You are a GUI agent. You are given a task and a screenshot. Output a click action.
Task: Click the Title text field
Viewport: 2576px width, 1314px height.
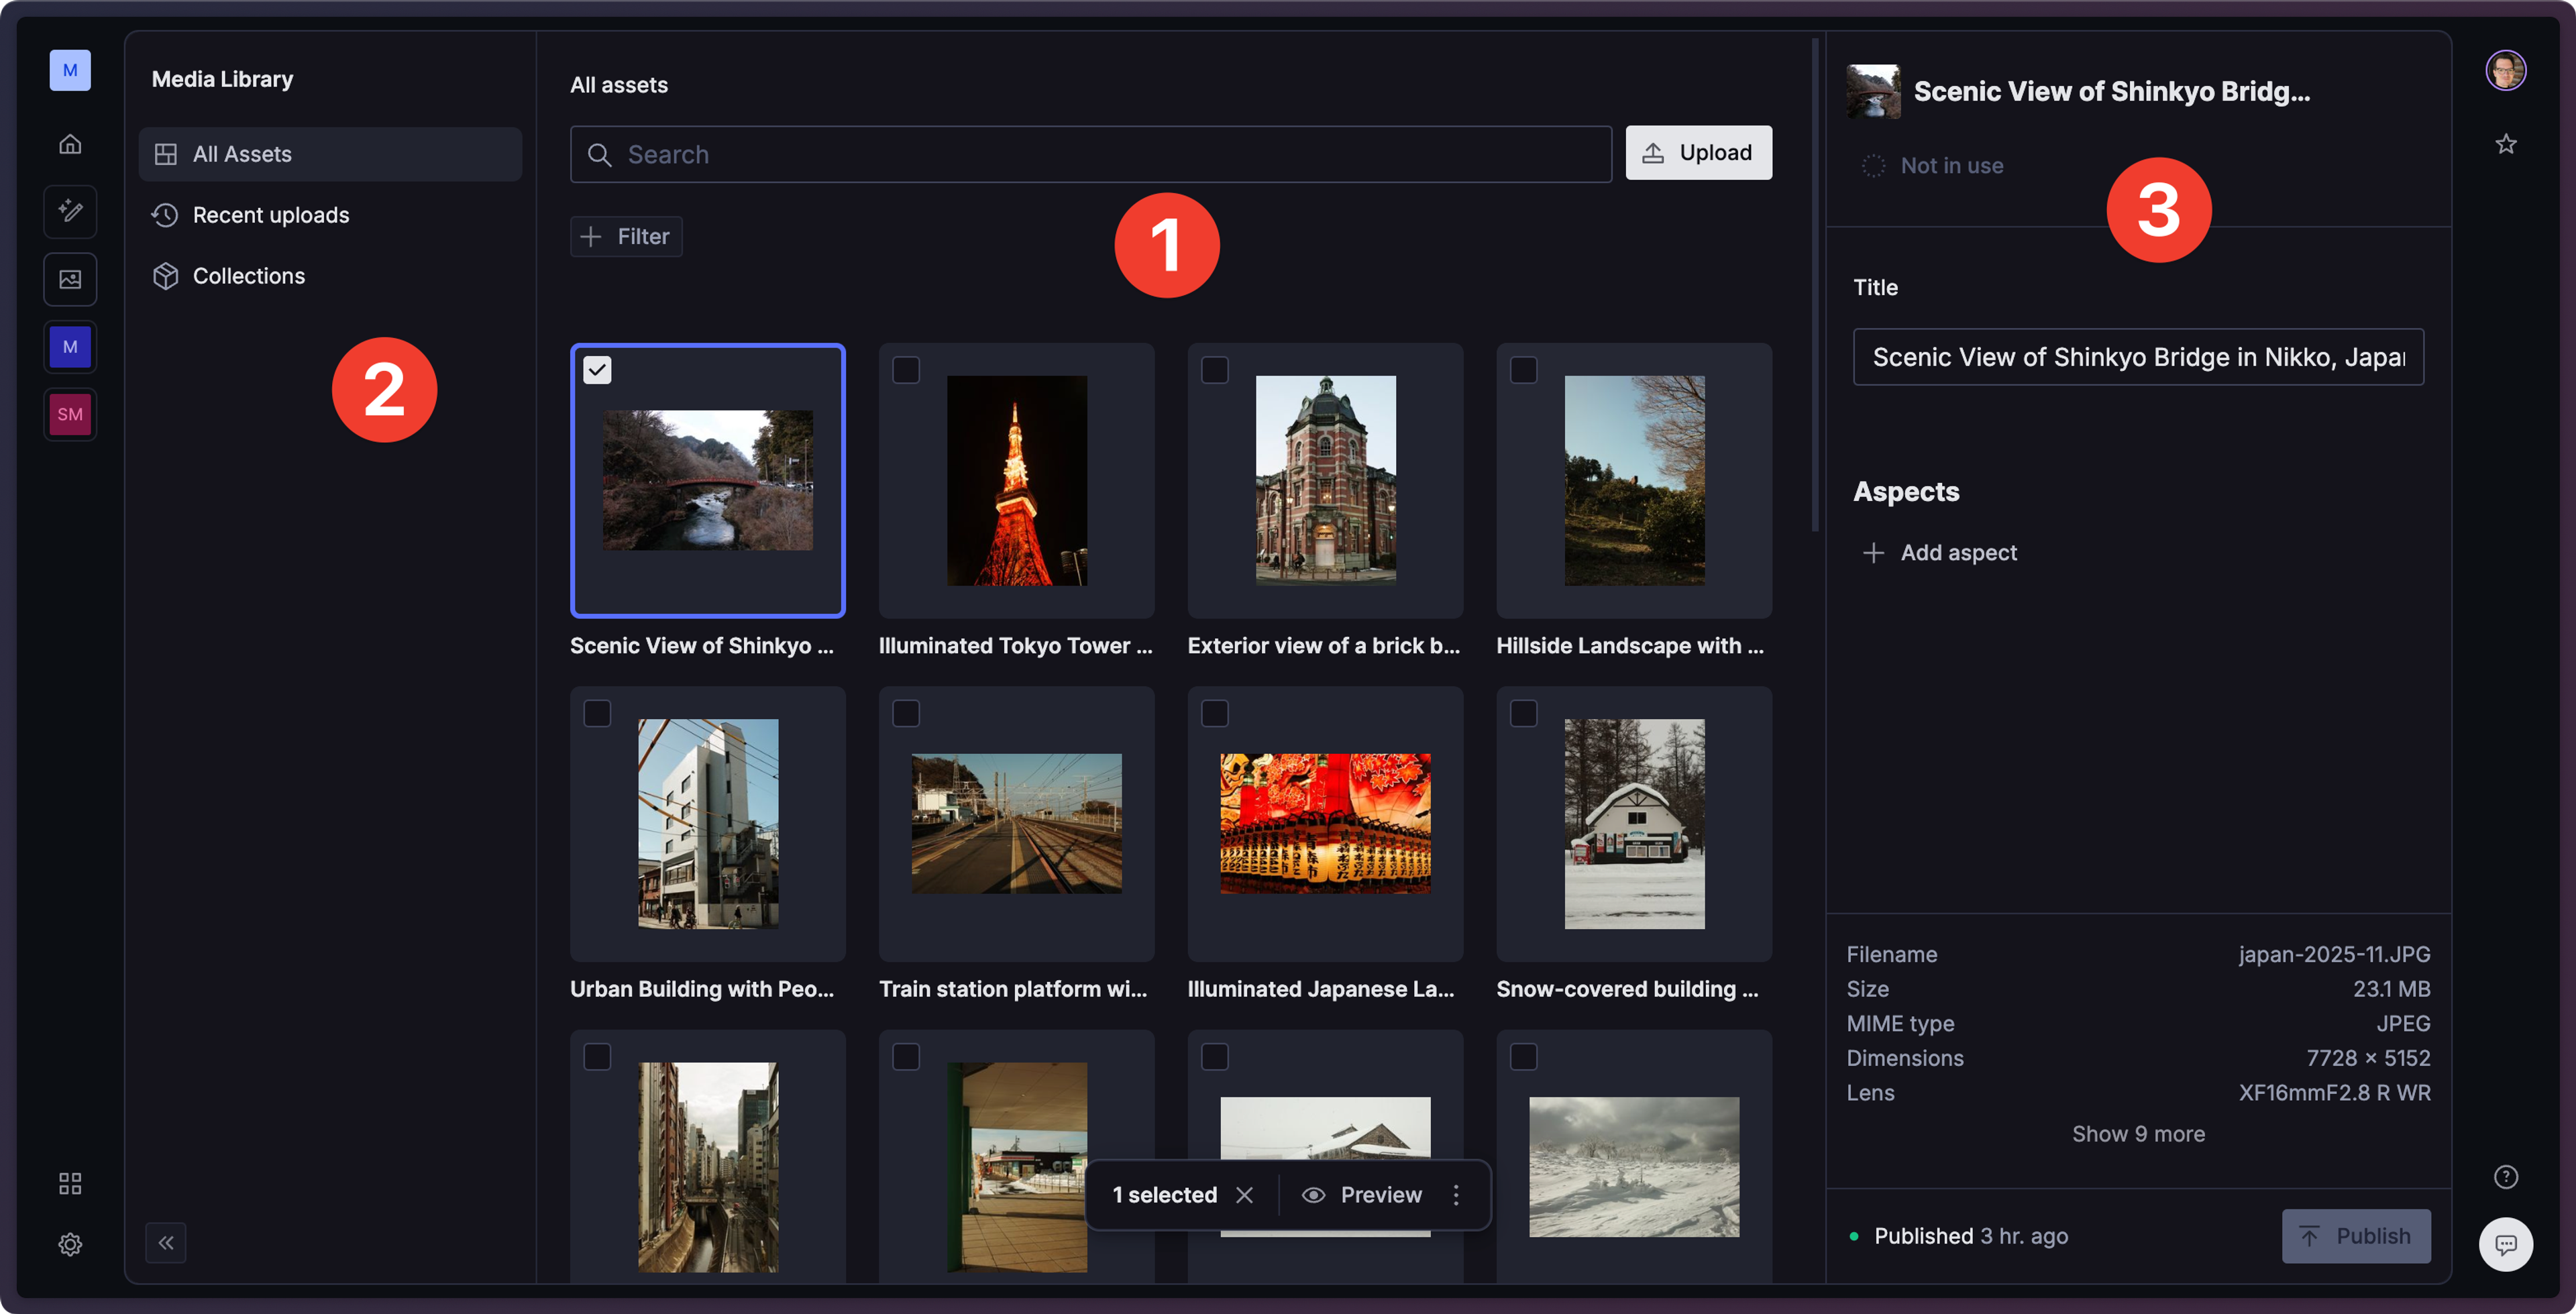click(2138, 357)
